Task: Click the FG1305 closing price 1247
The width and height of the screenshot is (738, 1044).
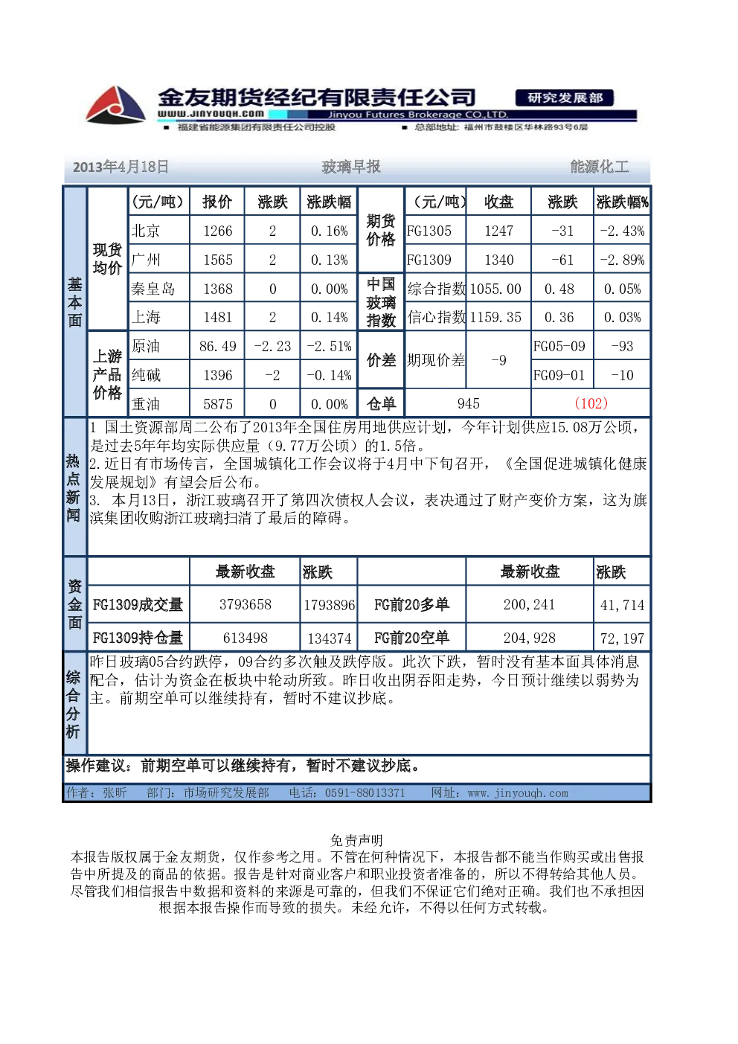Action: tap(499, 231)
